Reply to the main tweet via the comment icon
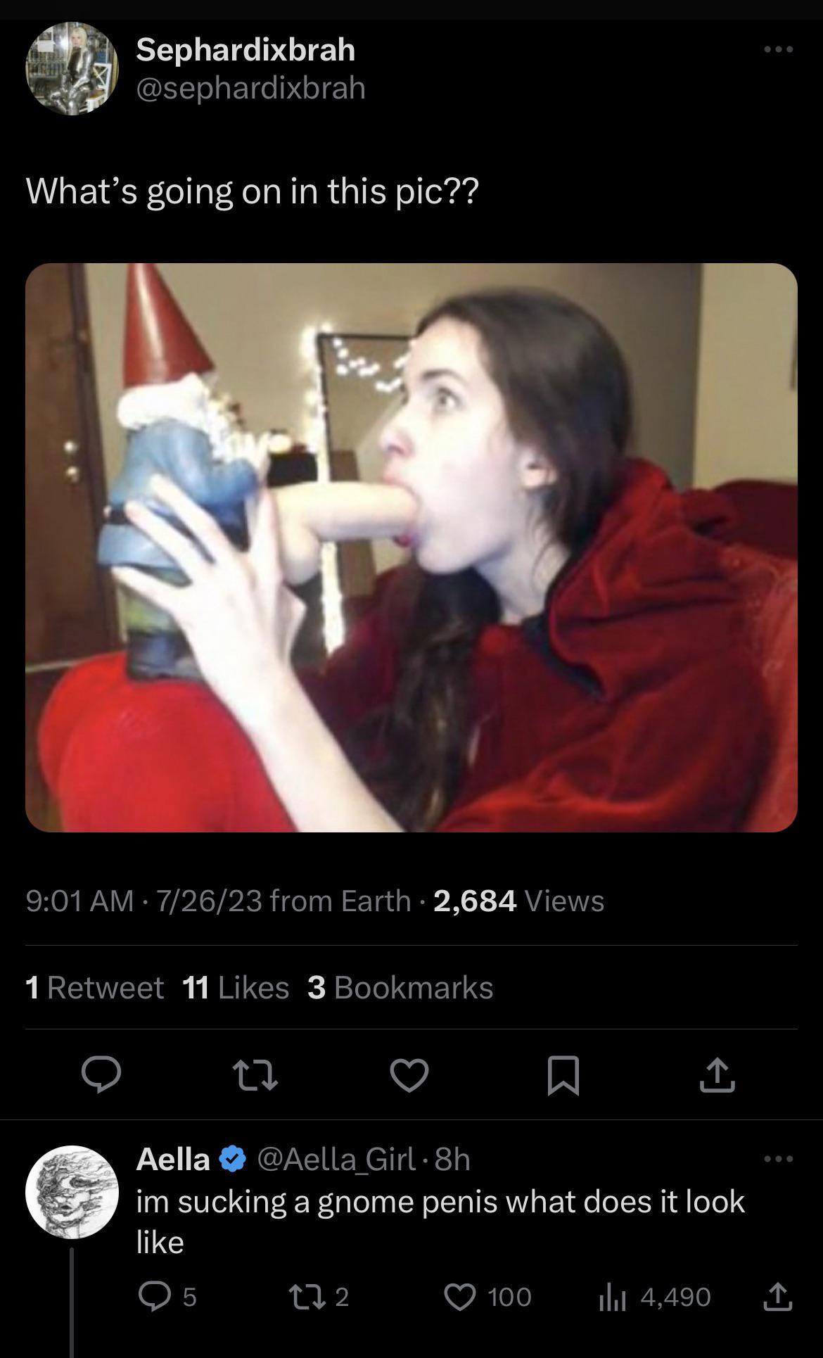823x1358 pixels. pos(101,1074)
